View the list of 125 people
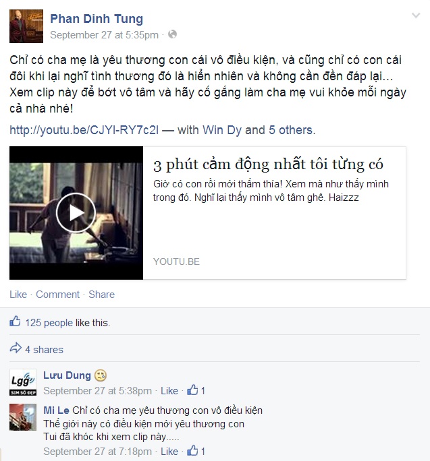The width and height of the screenshot is (430, 461). pos(49,323)
